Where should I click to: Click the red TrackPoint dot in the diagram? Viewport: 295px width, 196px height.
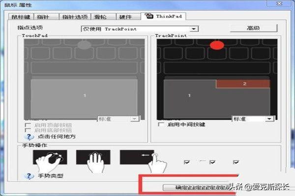216,46
